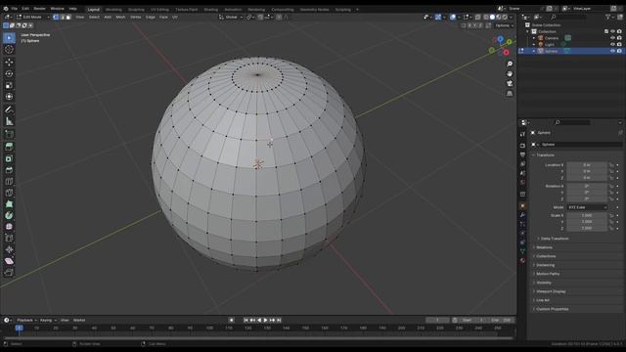Select the Inset Faces tool
Image resolution: width=626 pixels, height=352 pixels.
[9, 158]
